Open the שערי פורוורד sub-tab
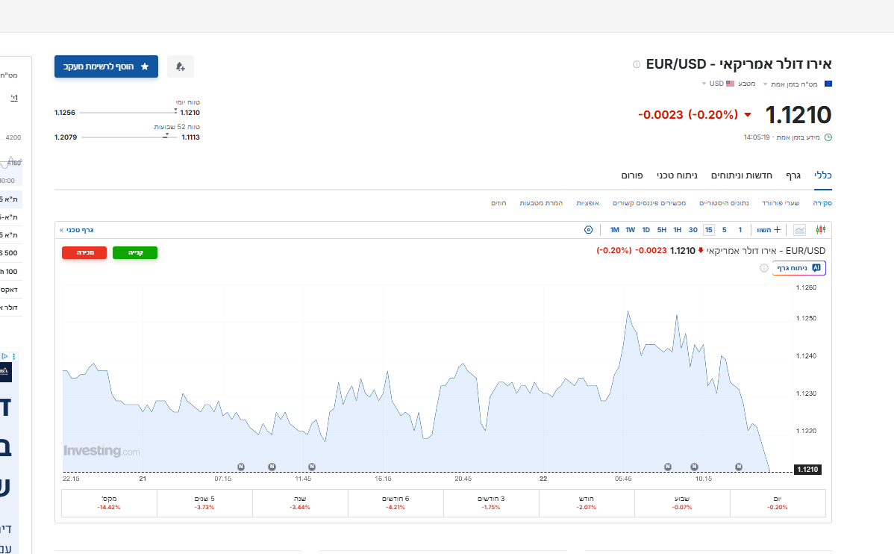 click(x=781, y=203)
